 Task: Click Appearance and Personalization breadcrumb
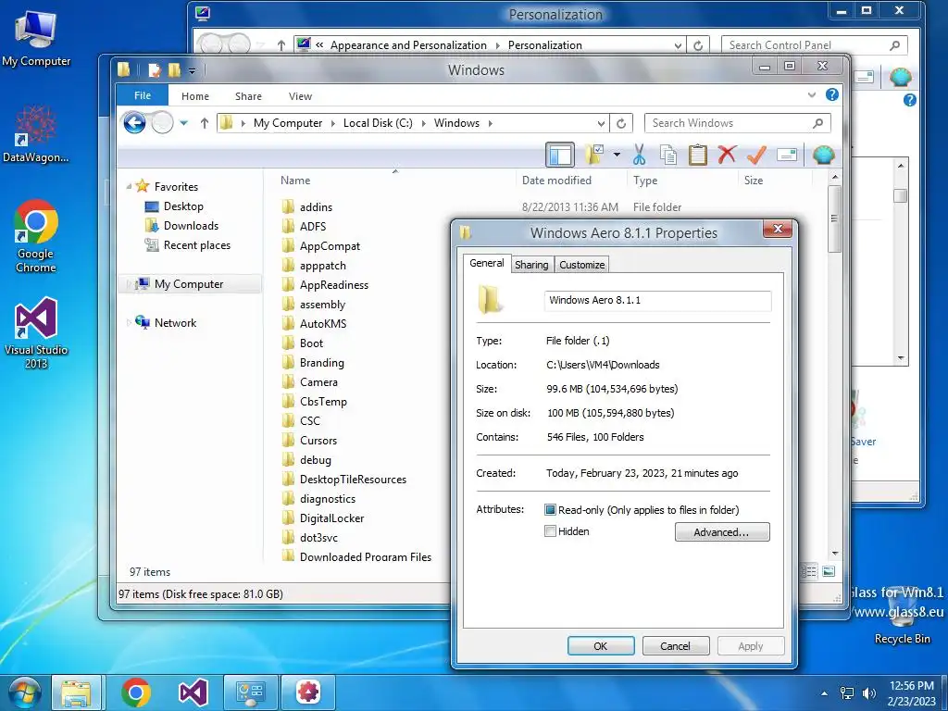click(x=408, y=45)
